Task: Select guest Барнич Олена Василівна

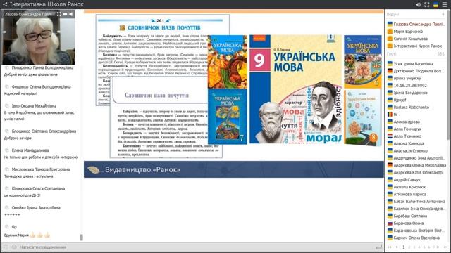Action: 416,238
